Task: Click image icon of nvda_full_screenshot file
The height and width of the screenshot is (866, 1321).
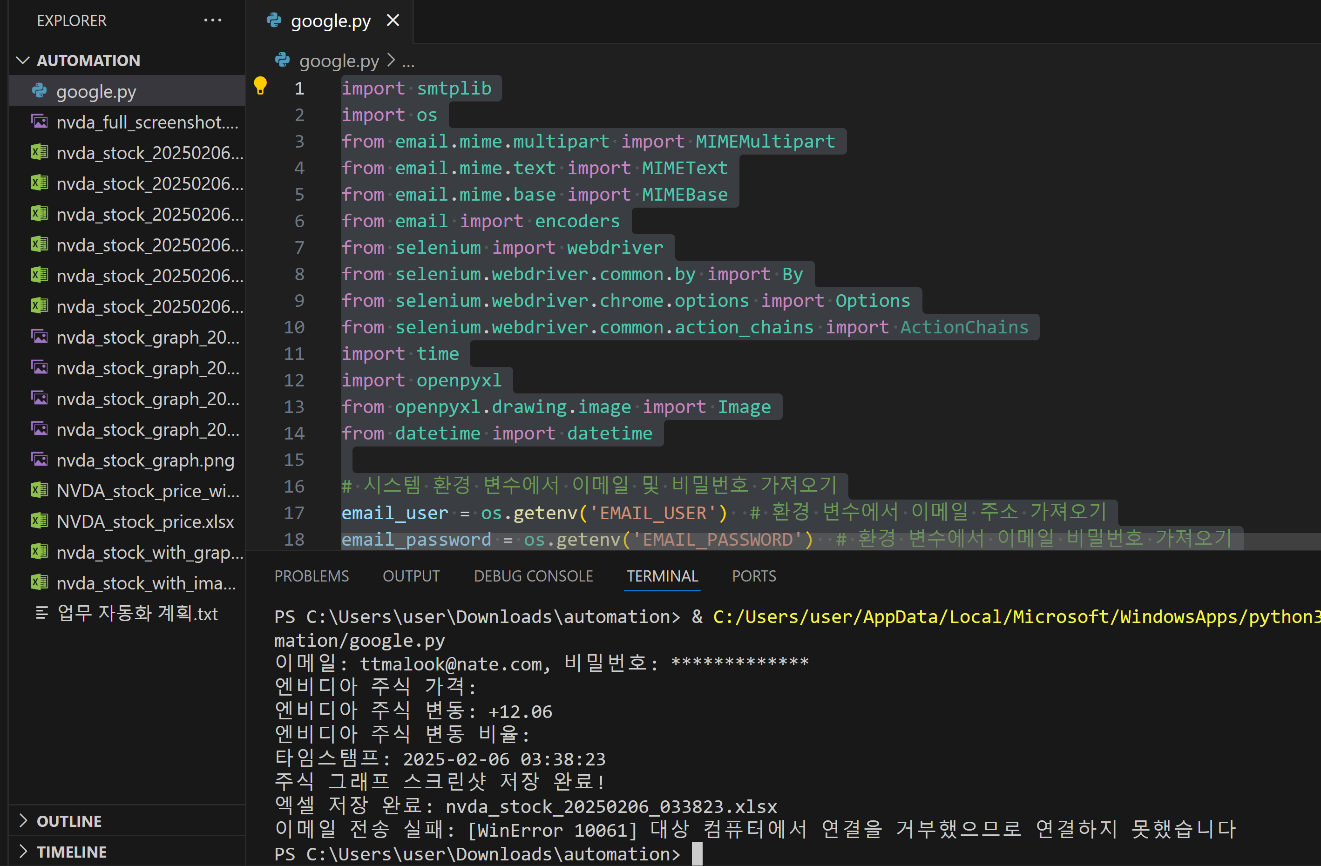Action: pyautogui.click(x=40, y=122)
